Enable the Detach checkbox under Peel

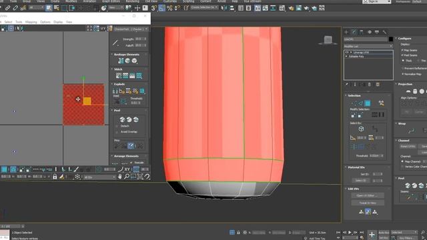tap(117, 126)
